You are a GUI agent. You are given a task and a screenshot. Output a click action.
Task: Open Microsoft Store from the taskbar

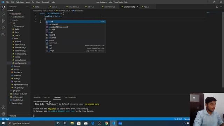[x=79, y=123]
